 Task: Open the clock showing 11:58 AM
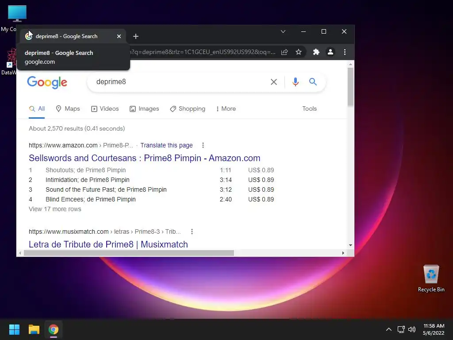coord(434,329)
